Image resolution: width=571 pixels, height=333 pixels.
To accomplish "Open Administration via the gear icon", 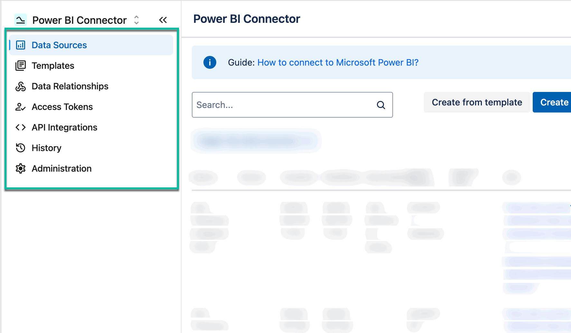I will 20,168.
